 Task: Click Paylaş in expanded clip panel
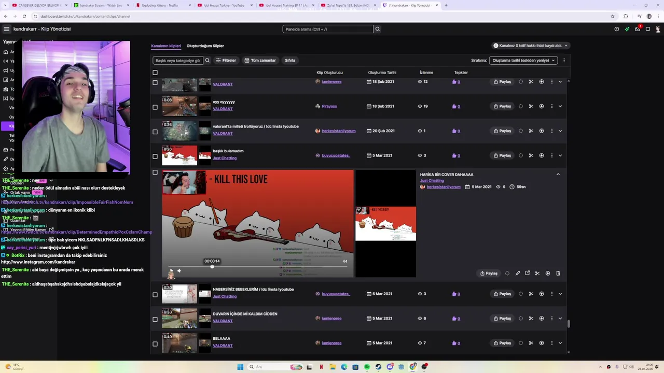tap(489, 273)
